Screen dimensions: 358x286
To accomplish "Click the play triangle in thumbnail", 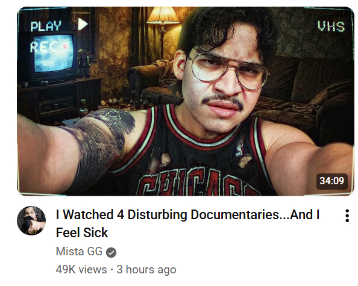I will pos(83,24).
